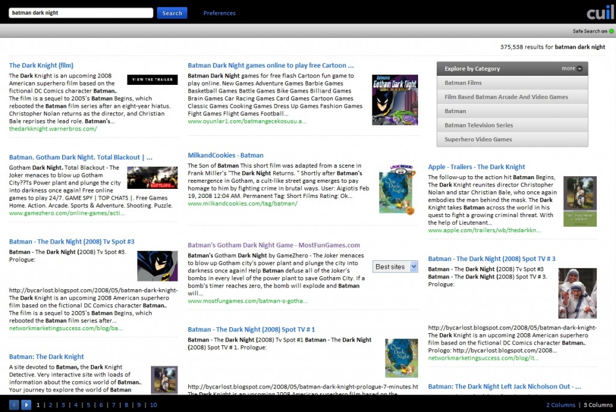Click One Dark Night thumbnail beside Spot TV # 1
The height and width of the screenshot is (412, 616).
tap(401, 358)
